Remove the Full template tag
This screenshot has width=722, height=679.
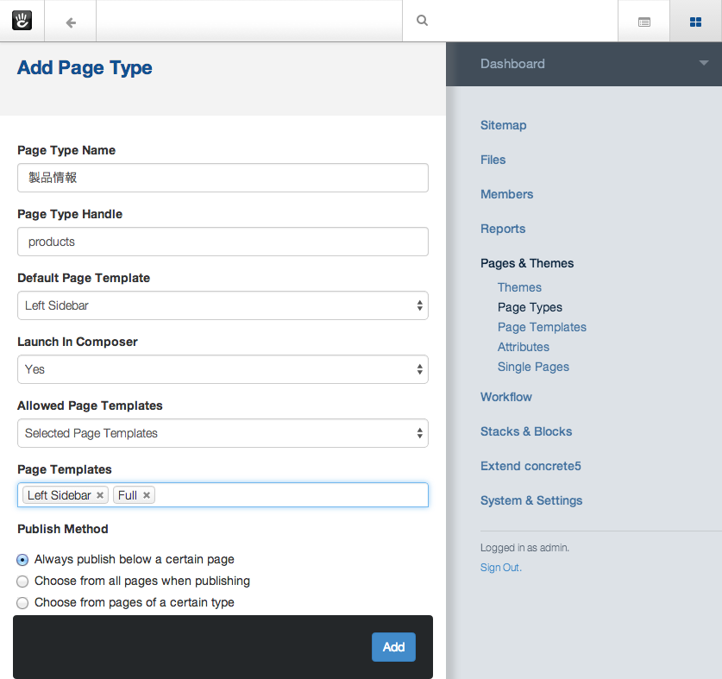pos(147,495)
